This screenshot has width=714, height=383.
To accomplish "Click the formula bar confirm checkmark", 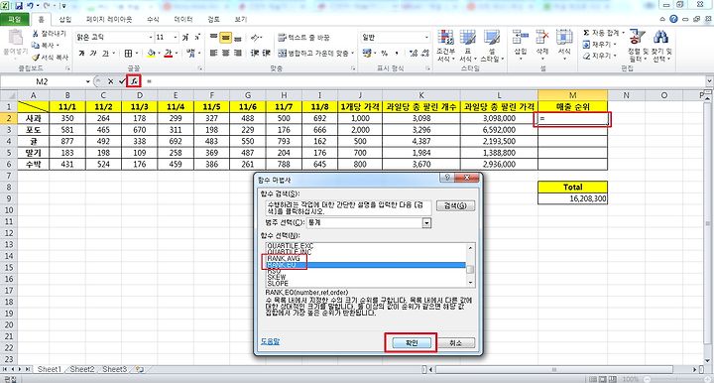I will click(x=122, y=81).
